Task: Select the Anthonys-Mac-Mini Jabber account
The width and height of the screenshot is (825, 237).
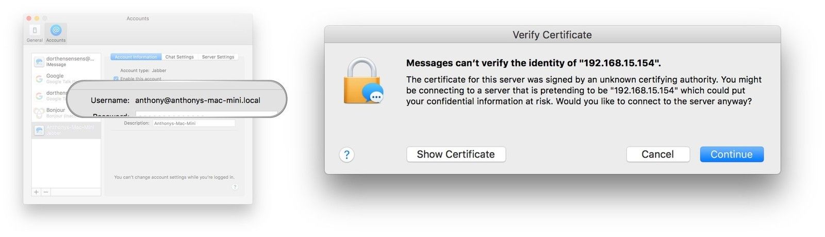Action: (66, 130)
